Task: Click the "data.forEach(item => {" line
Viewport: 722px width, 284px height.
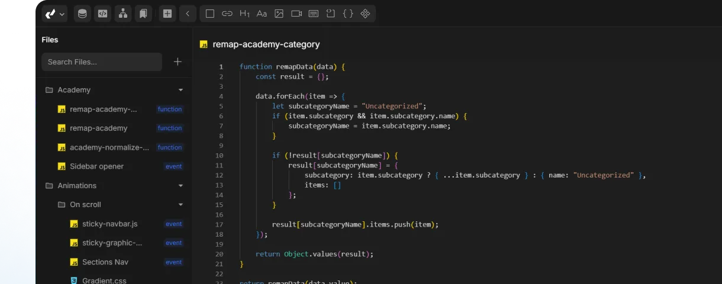Action: (300, 96)
